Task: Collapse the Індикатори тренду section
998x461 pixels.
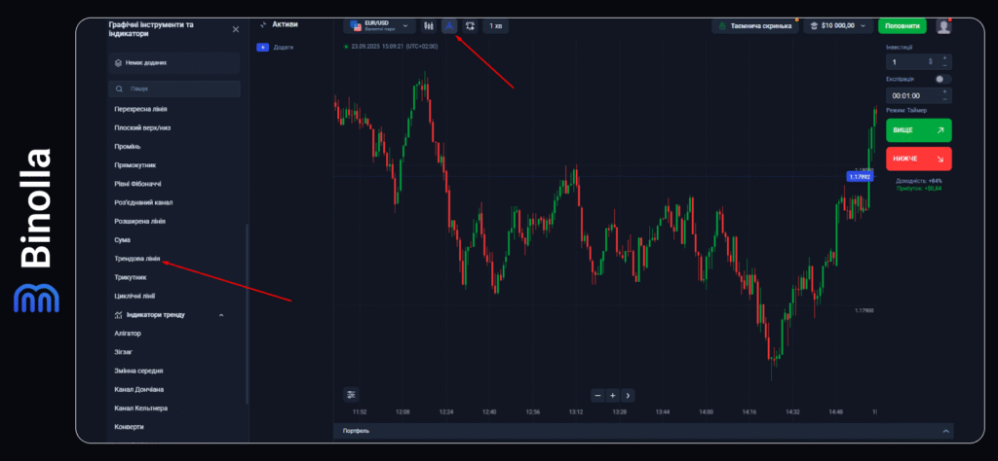Action: click(x=221, y=315)
